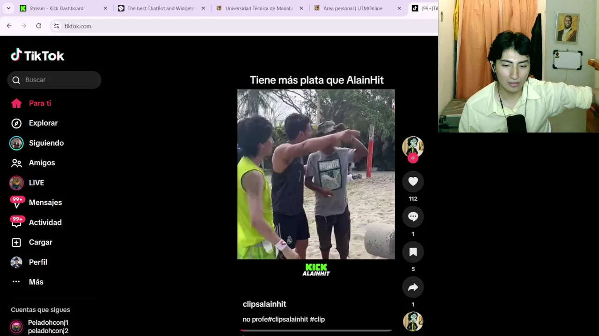Seek on the video progress bar
Image resolution: width=599 pixels, height=336 pixels.
tap(316, 330)
